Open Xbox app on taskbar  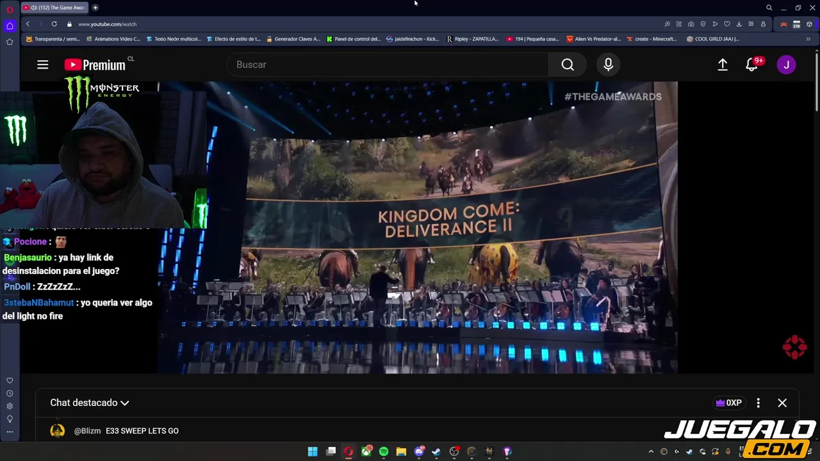pos(366,451)
